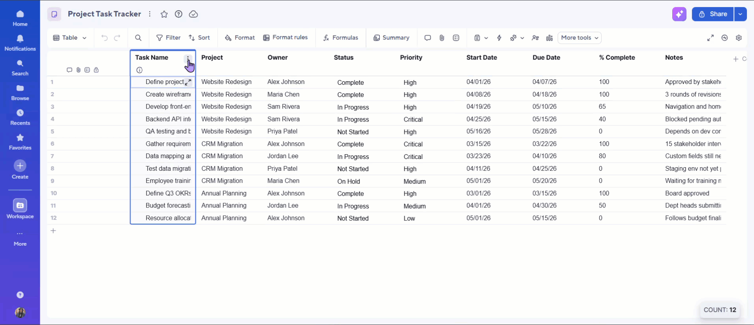Open More tools dropdown
Screen dimensions: 754x325
[x=580, y=38]
